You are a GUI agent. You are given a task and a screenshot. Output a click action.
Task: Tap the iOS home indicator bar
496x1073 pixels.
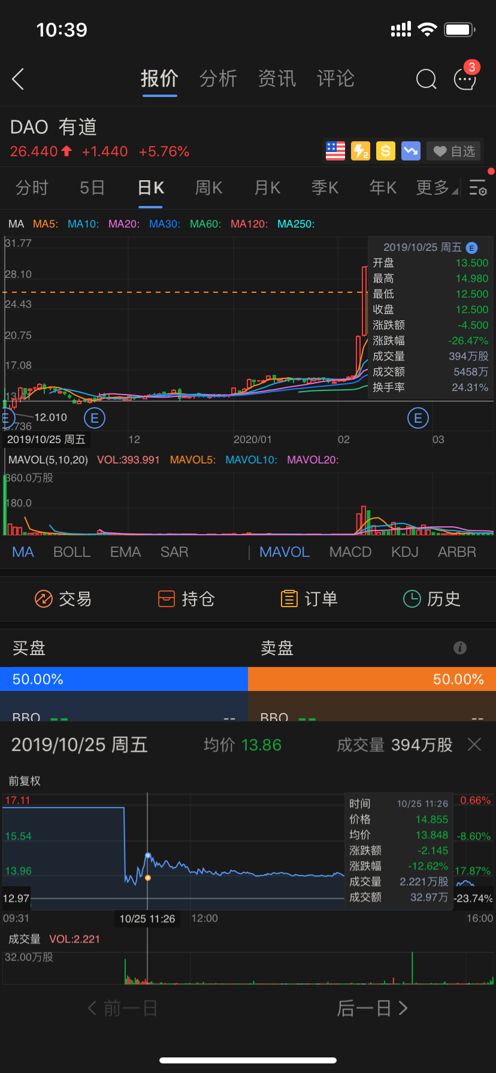(x=248, y=1060)
